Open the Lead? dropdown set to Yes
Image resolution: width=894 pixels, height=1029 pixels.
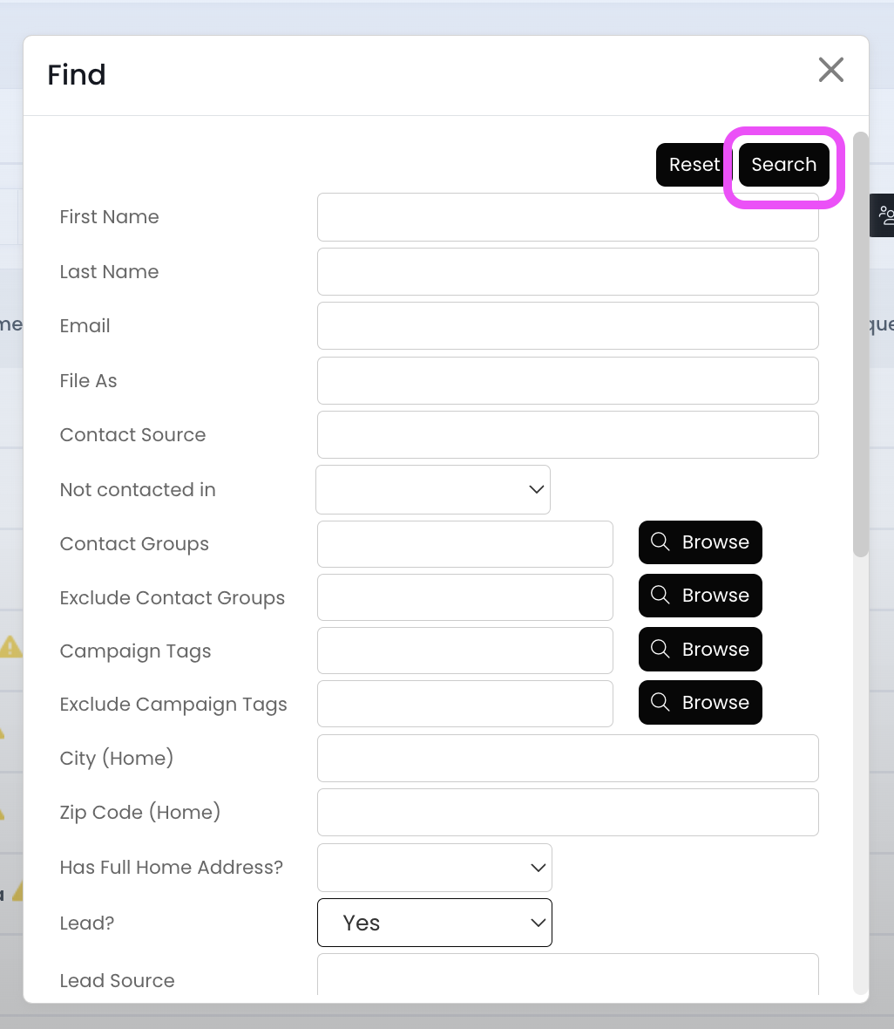click(434, 923)
